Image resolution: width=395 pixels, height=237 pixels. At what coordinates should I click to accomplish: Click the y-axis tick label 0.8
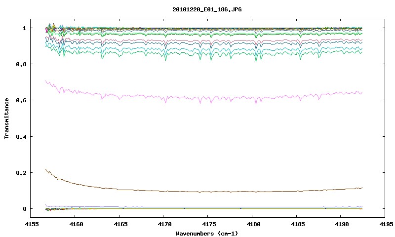[21, 64]
